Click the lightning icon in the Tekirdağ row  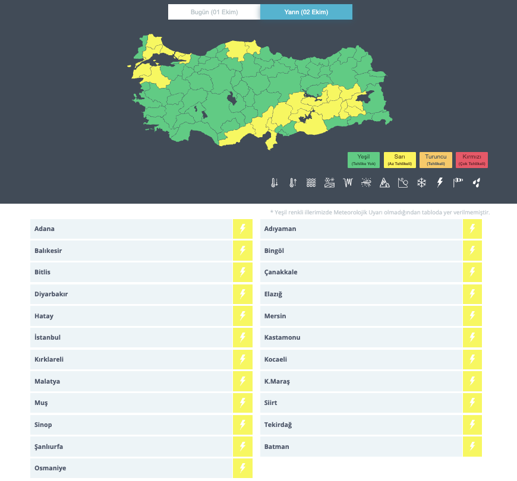(472, 425)
